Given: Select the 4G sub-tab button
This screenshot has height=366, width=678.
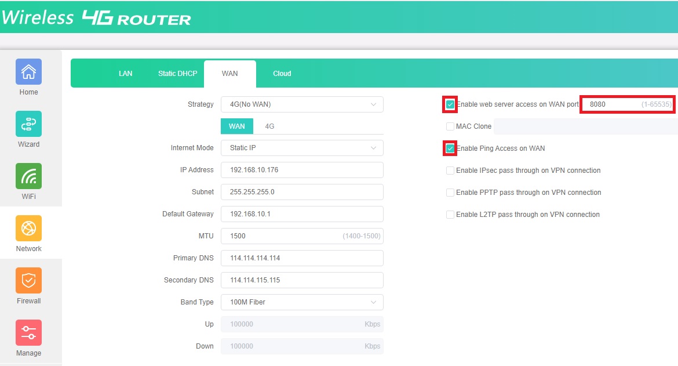Looking at the screenshot, I should click(269, 126).
